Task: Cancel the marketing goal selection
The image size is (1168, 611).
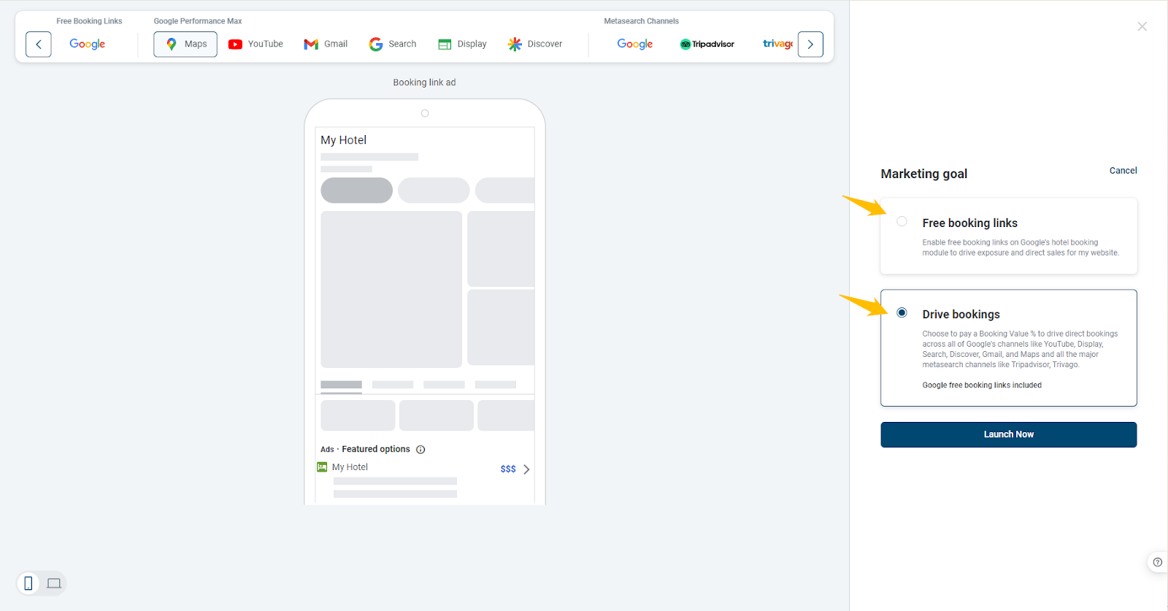Action: (1123, 171)
